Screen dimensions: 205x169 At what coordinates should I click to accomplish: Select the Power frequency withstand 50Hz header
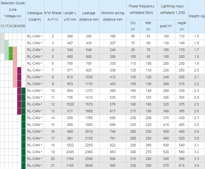(141, 10)
